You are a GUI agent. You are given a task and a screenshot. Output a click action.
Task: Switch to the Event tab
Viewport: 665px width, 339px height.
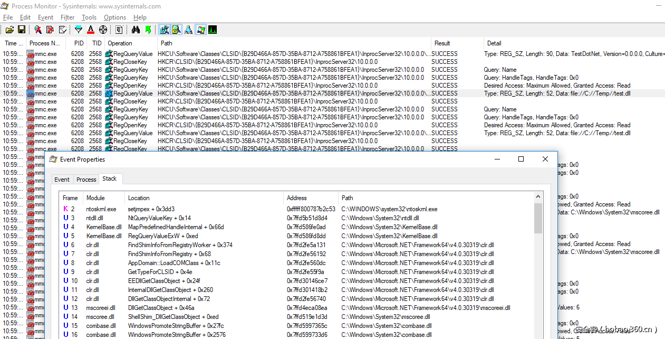click(x=62, y=180)
